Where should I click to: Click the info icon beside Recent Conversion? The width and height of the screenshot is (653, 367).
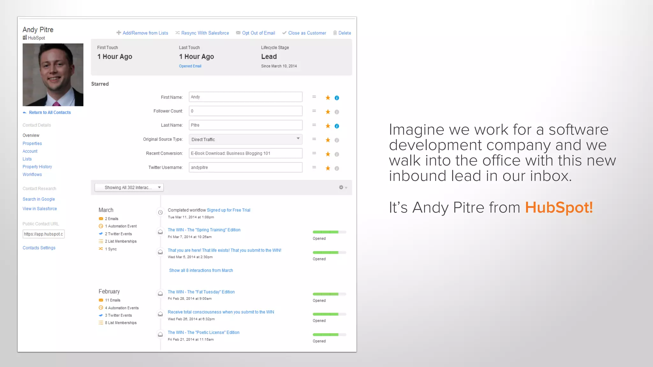point(337,154)
